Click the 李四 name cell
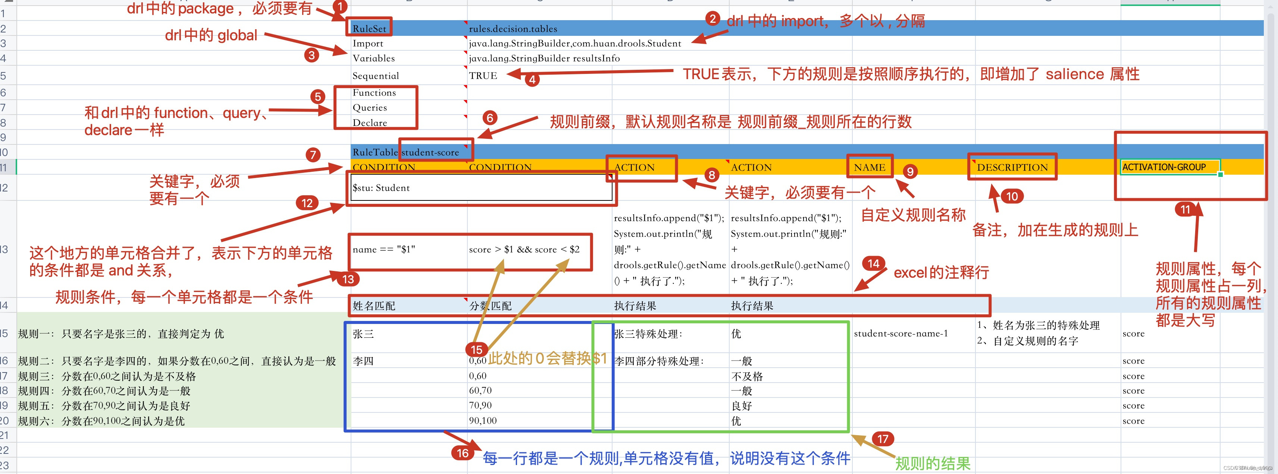 tap(409, 361)
